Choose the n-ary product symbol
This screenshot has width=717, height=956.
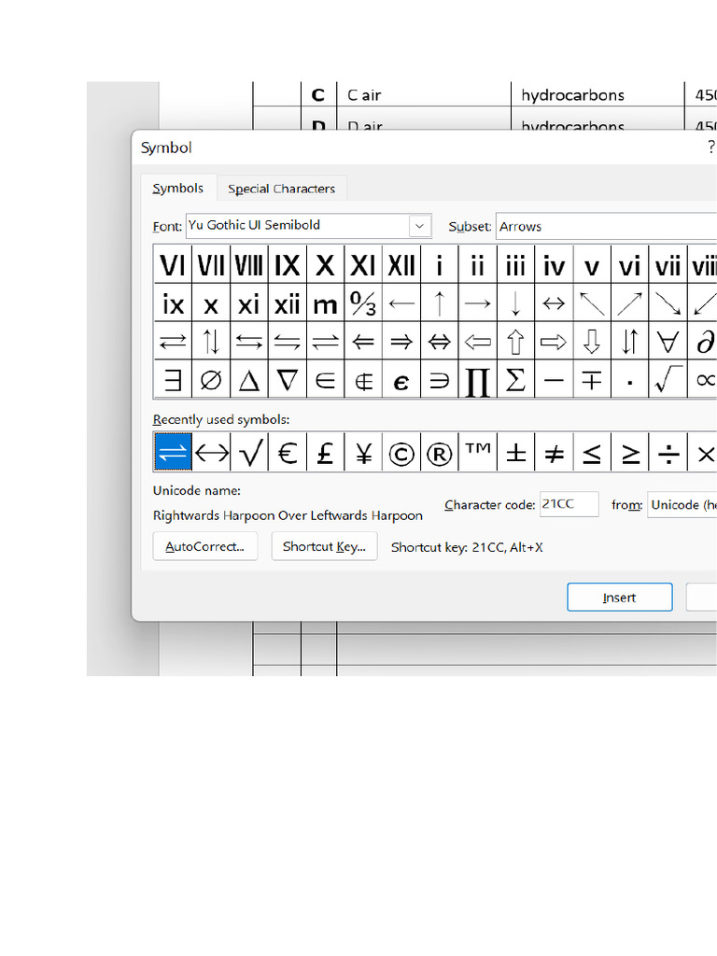click(477, 379)
